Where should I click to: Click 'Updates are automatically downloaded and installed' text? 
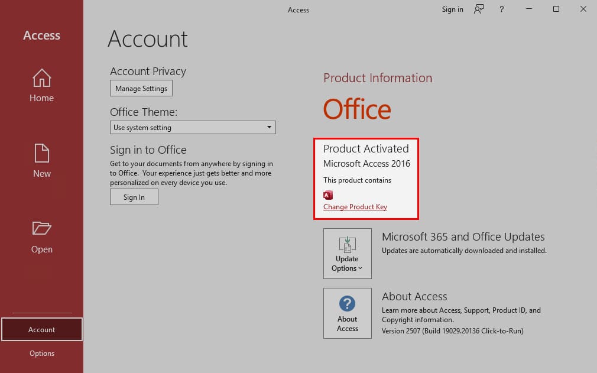pyautogui.click(x=464, y=251)
